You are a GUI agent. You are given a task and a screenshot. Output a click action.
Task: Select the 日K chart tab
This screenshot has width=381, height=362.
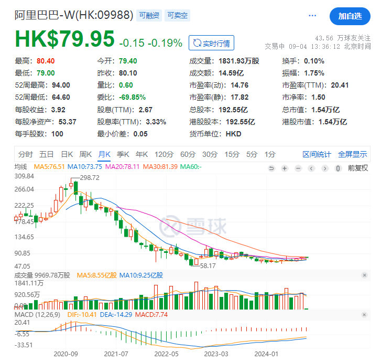point(67,154)
